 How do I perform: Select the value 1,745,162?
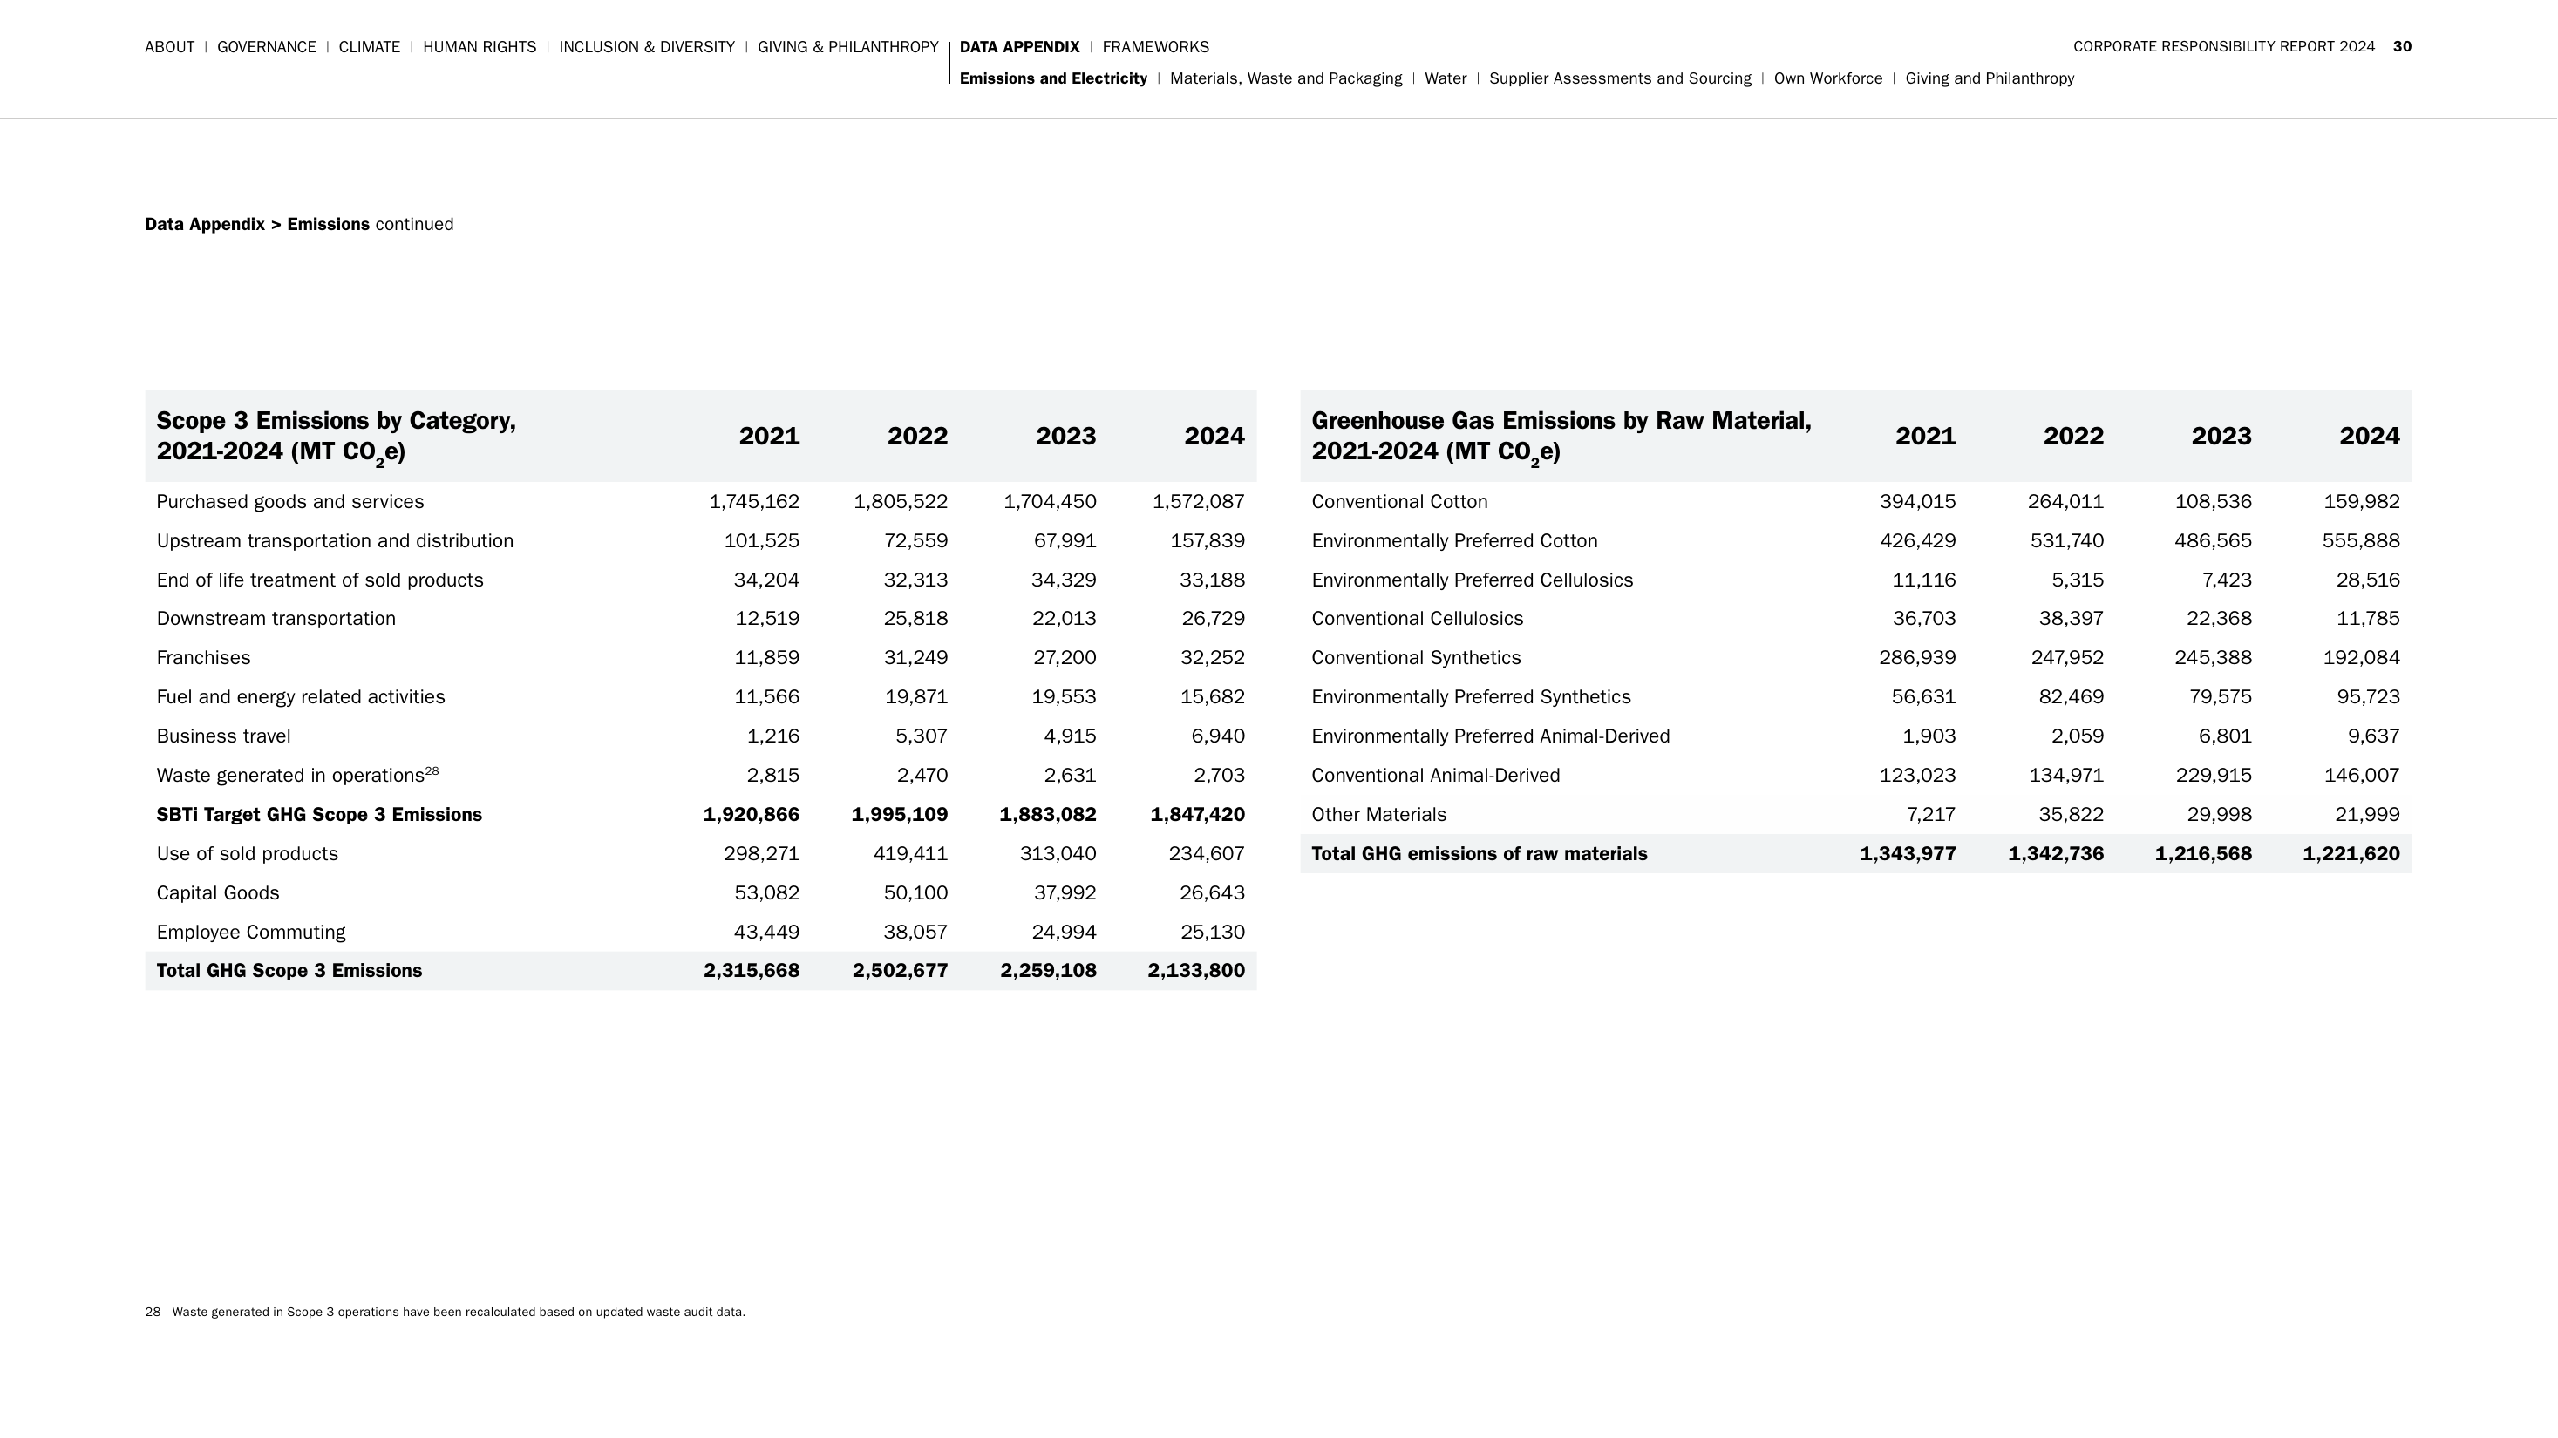pos(753,502)
